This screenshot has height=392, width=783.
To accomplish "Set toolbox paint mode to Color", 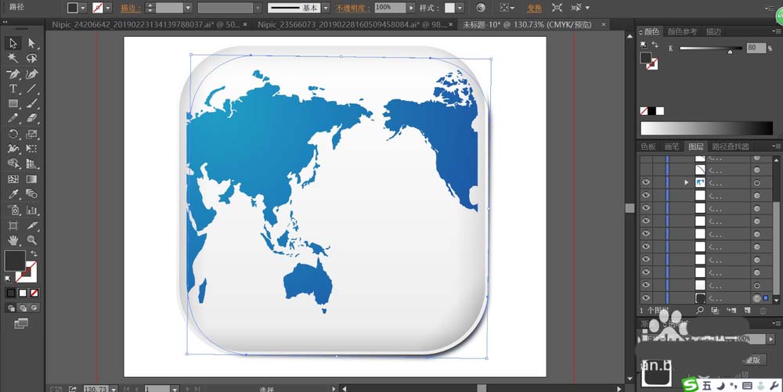I will tap(11, 293).
